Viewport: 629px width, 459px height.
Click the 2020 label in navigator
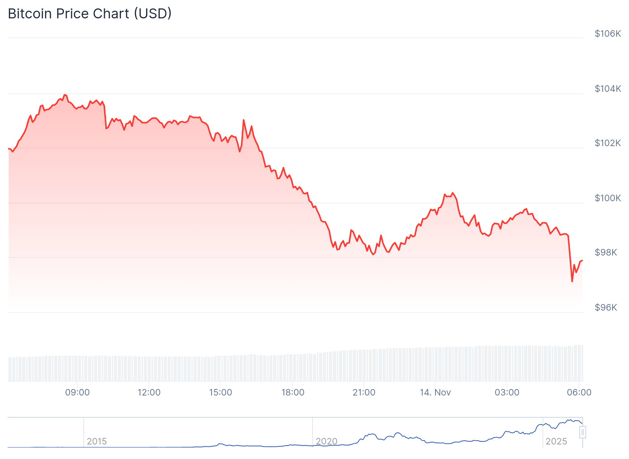point(326,441)
